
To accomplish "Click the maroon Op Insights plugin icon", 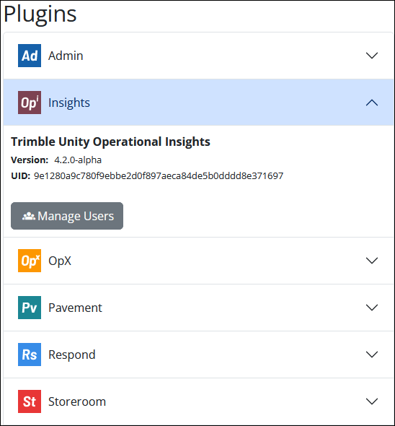I will click(30, 103).
